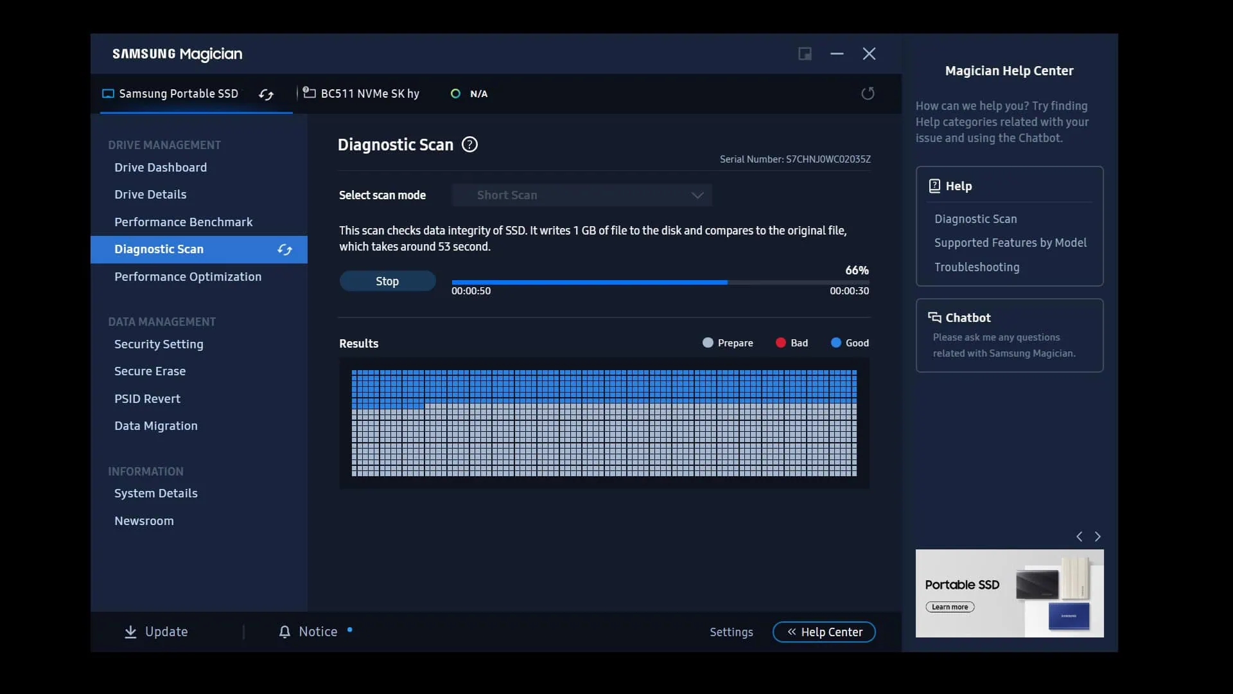Click the elapsed time 00:00:50
Screen dimensions: 1233x694
[x=471, y=291]
